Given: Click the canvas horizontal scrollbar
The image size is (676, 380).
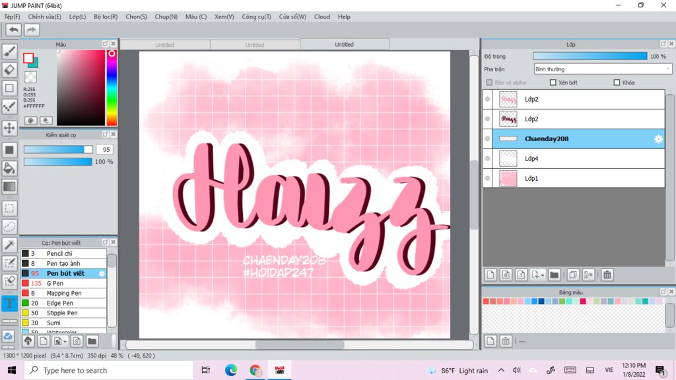Looking at the screenshot, I should 299,344.
